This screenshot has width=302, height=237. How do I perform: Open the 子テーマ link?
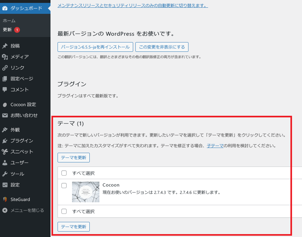pos(215,146)
